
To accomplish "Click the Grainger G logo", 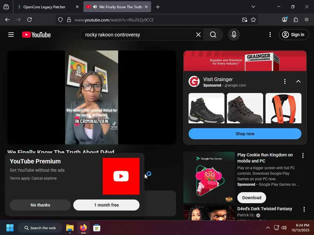I will 194,81.
